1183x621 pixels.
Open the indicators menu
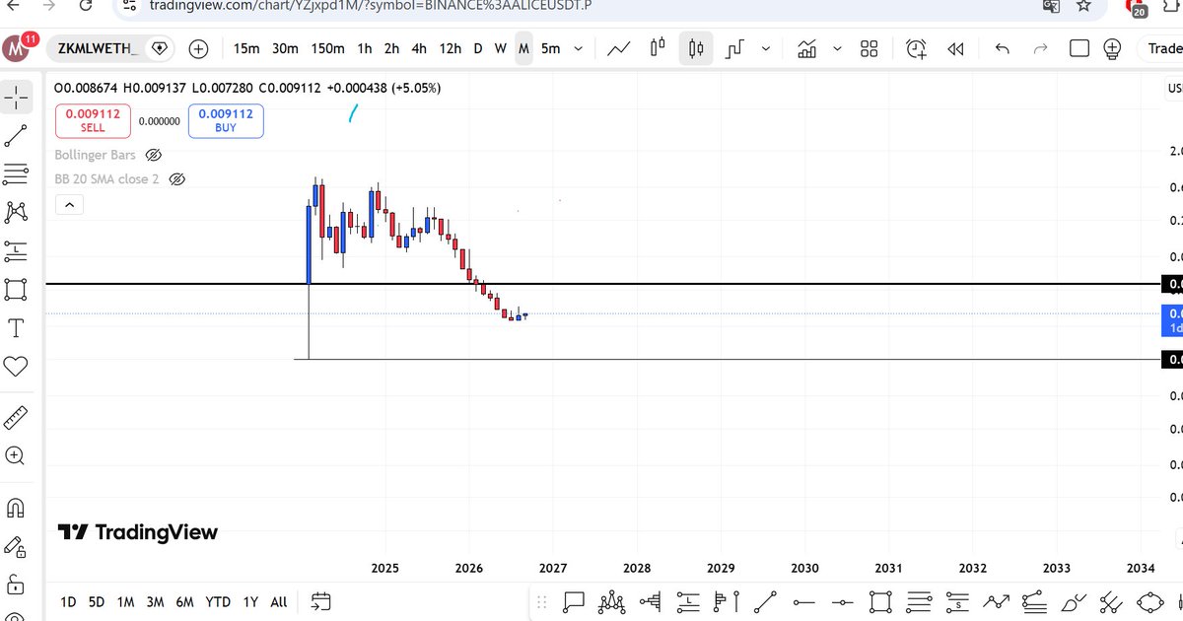click(x=807, y=48)
